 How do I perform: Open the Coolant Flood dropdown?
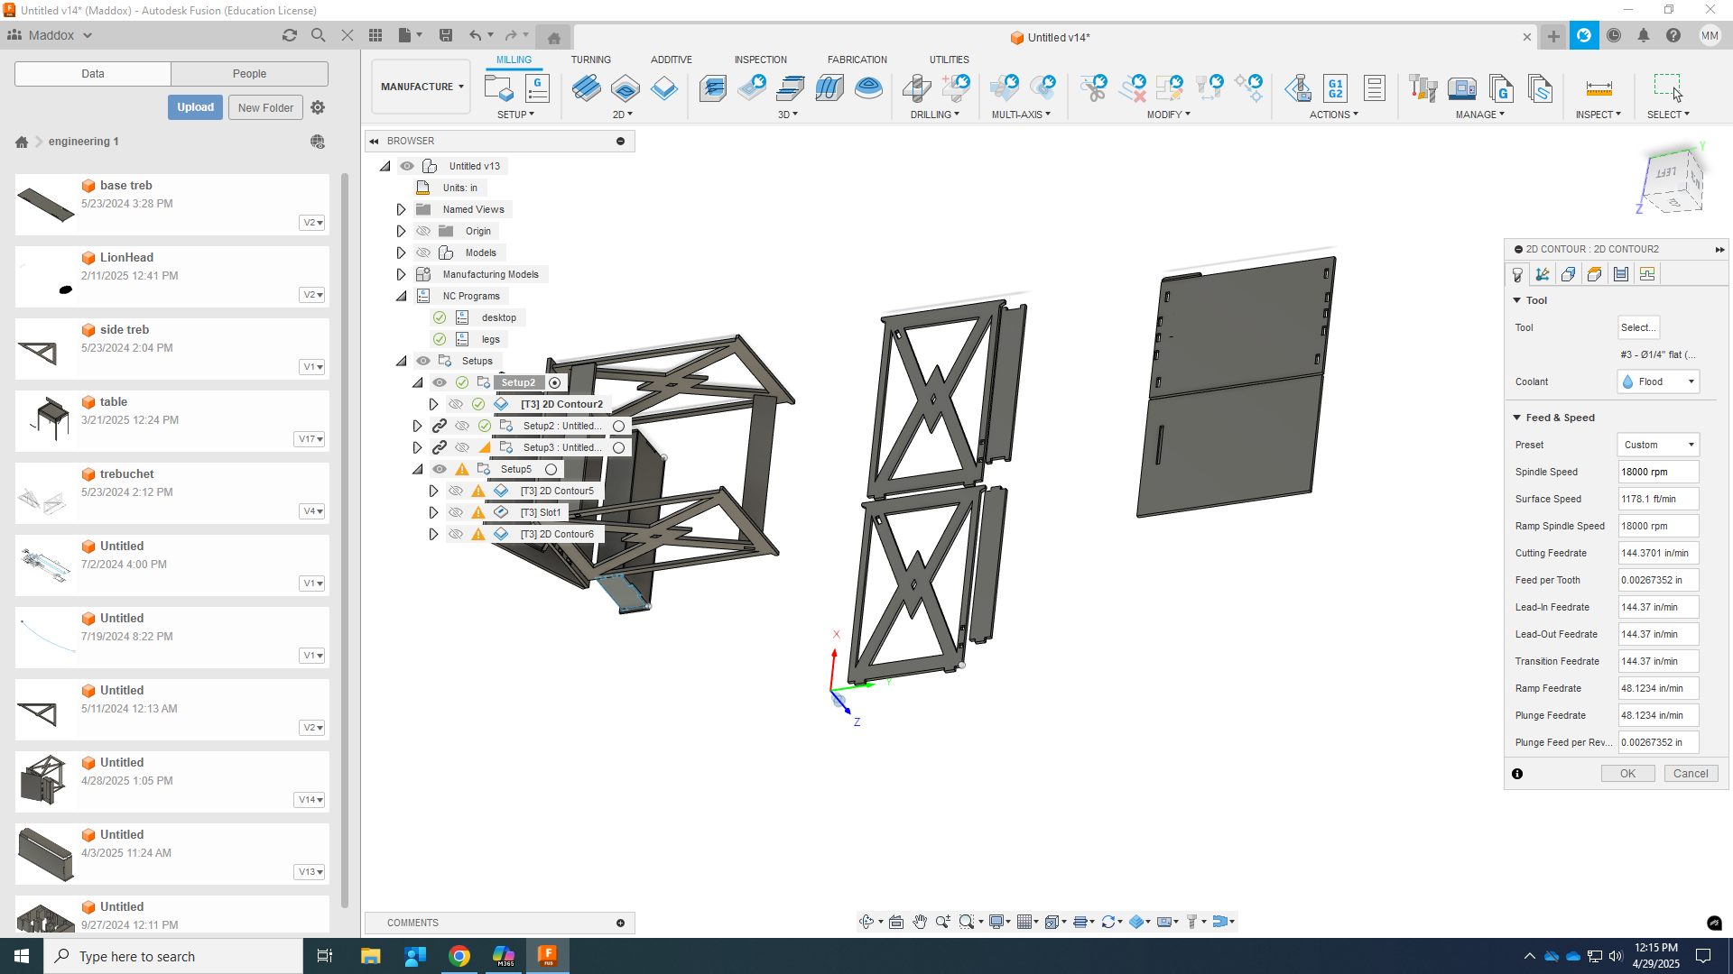click(x=1658, y=381)
